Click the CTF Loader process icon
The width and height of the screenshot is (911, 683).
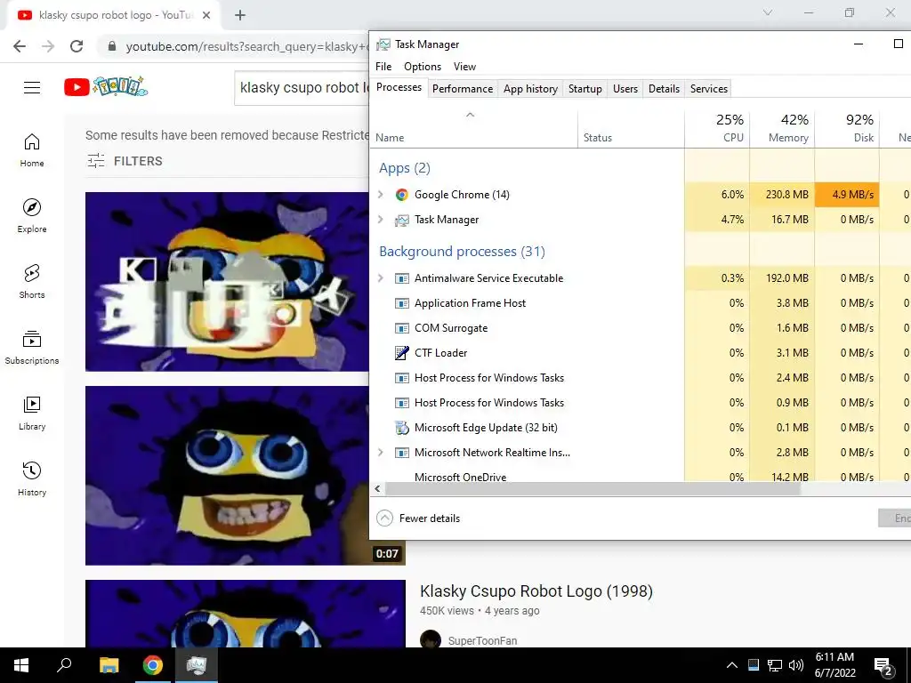coord(401,352)
